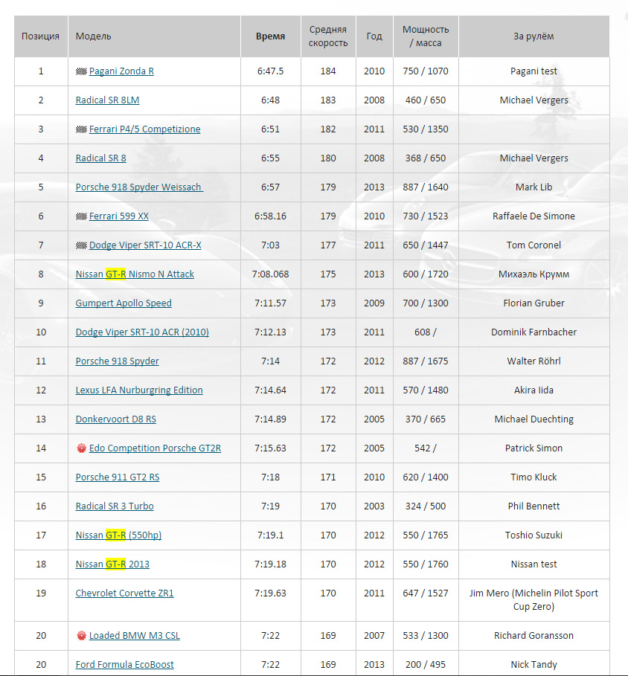This screenshot has width=628, height=676.
Task: Open Porsche 918 Spyder Weissach link
Action: click(139, 187)
